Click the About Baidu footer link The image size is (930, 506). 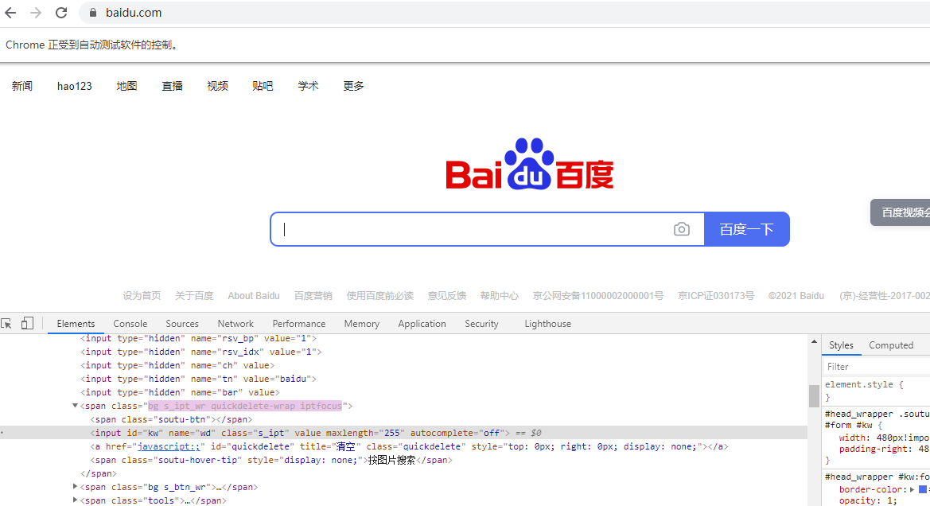pyautogui.click(x=254, y=295)
